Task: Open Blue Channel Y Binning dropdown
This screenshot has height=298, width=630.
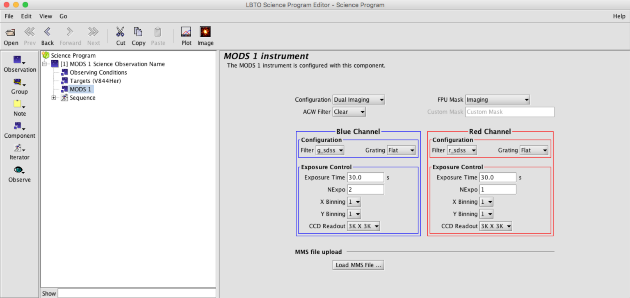Action: tap(354, 214)
